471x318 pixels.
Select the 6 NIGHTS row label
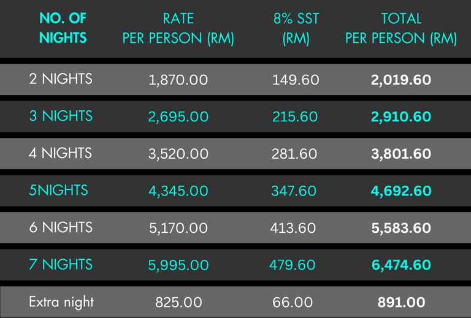61,227
